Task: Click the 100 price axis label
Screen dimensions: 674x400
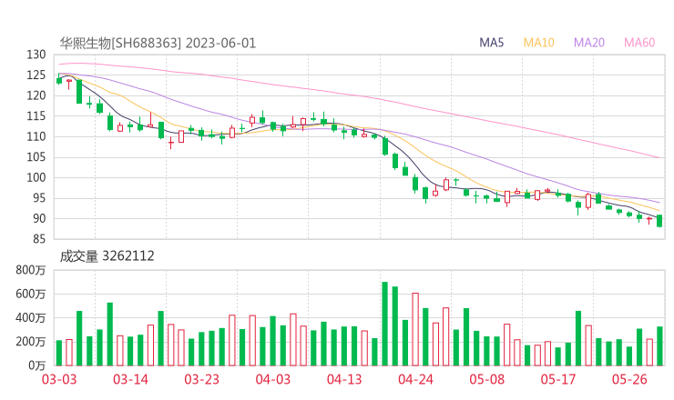Action: [36, 177]
